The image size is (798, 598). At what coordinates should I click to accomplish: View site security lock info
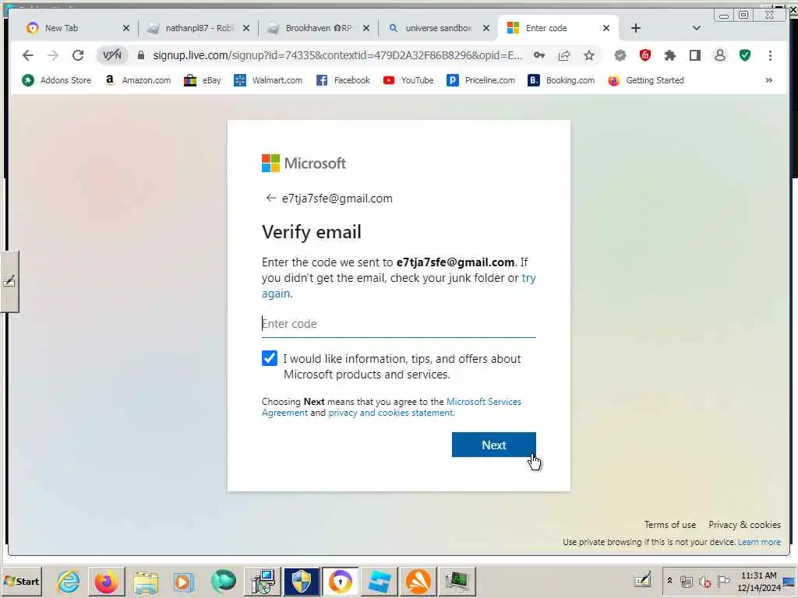click(141, 55)
